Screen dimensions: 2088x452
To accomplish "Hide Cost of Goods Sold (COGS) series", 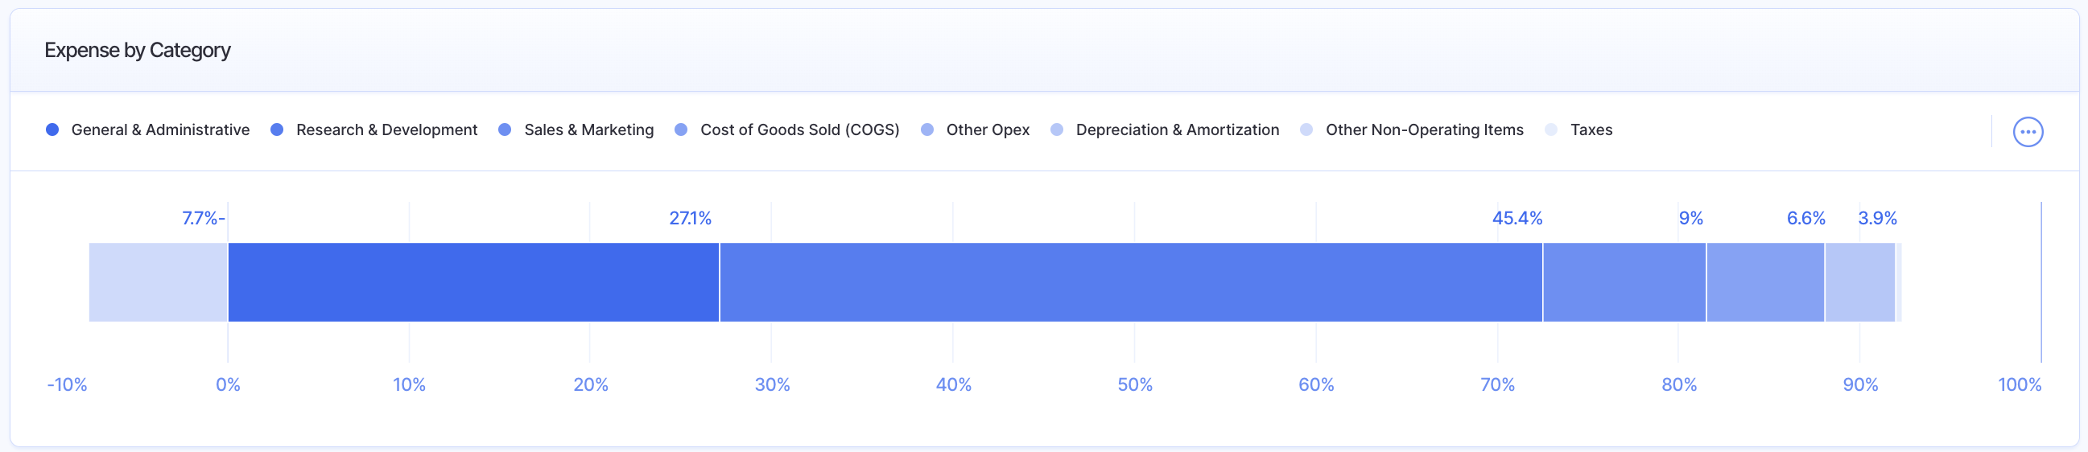I will [799, 129].
